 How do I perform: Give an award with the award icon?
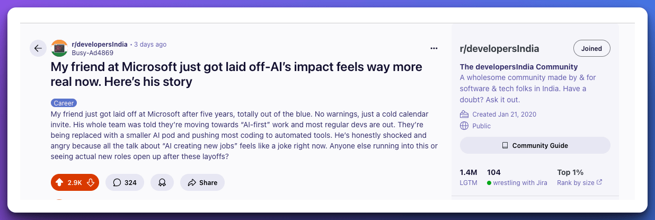162,182
